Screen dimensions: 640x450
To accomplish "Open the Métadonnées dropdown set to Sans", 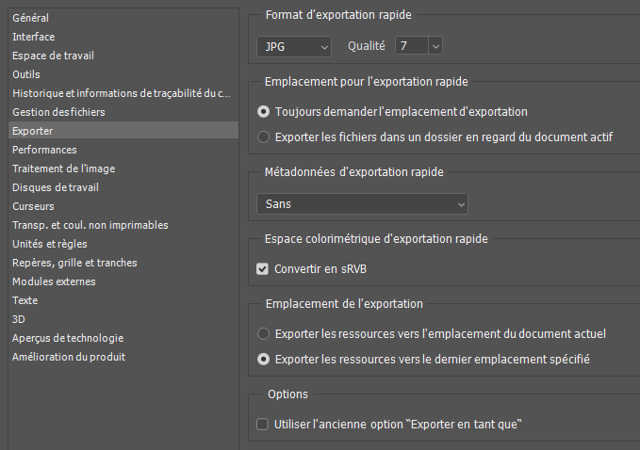I will pos(362,203).
